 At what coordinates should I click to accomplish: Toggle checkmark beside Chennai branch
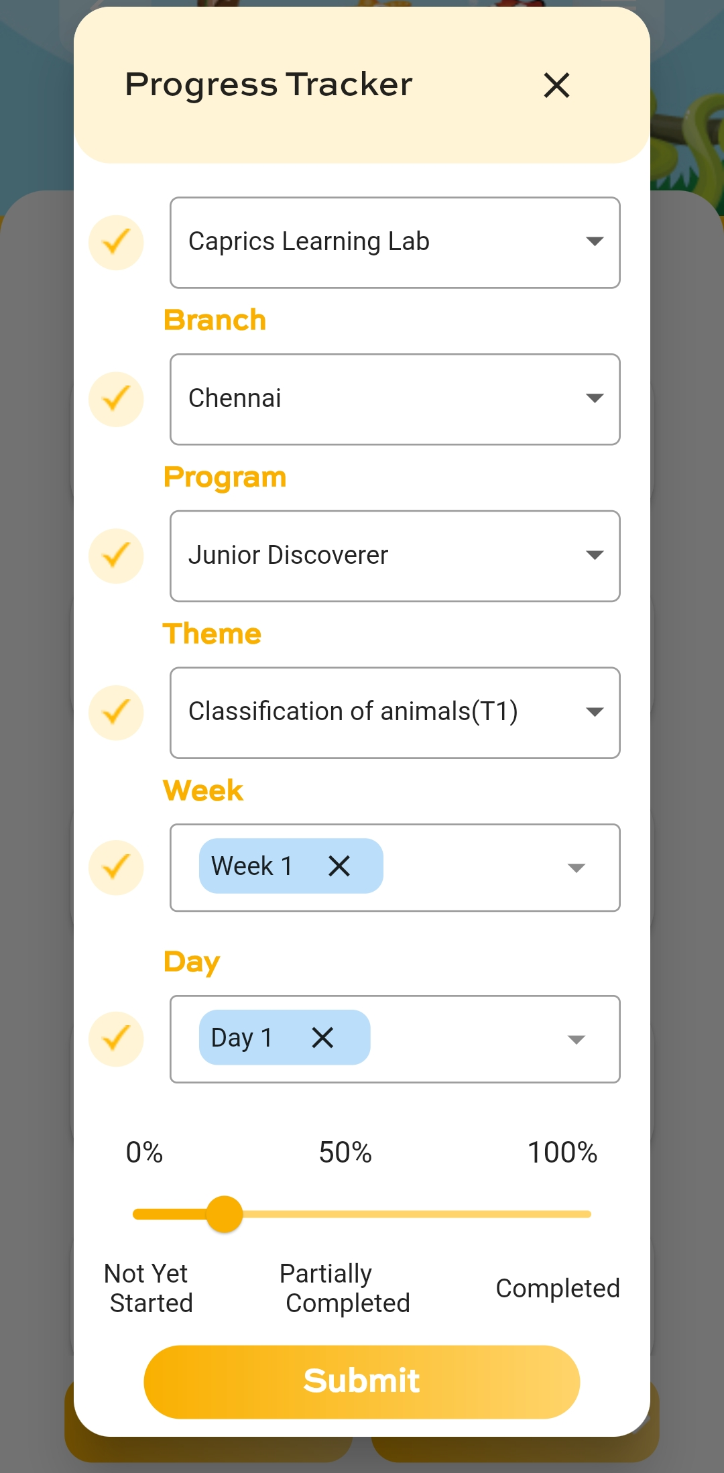pos(116,399)
